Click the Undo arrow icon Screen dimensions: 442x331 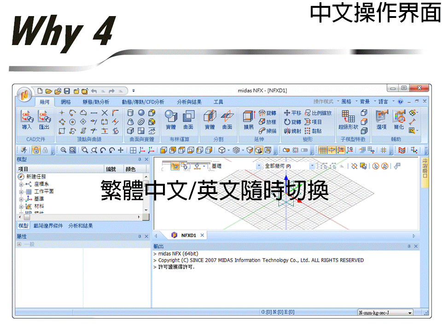pos(94,91)
